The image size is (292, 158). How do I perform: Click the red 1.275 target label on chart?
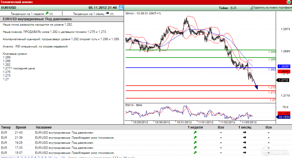(272, 87)
